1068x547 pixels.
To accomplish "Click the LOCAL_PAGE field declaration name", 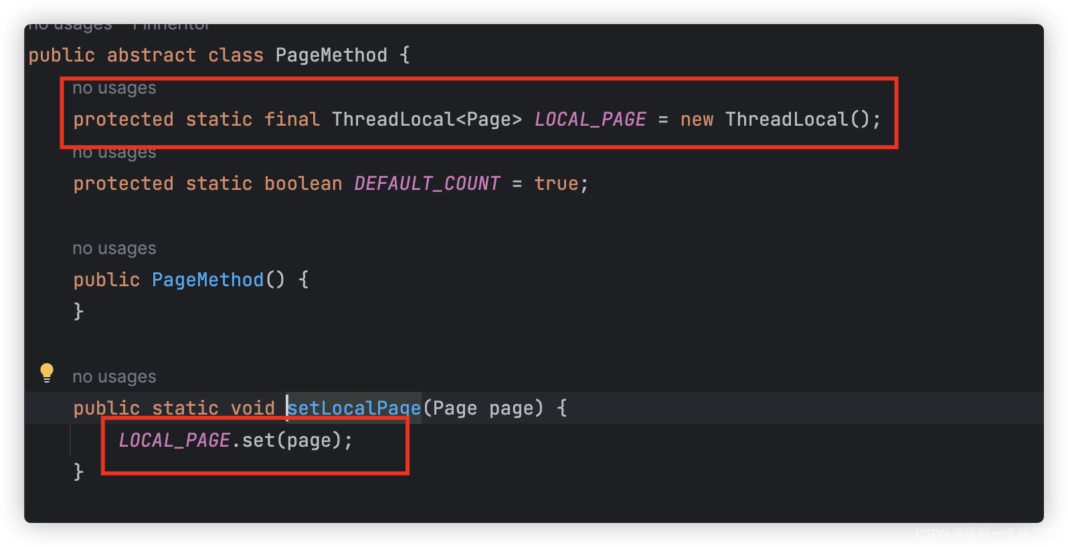I will coord(590,119).
